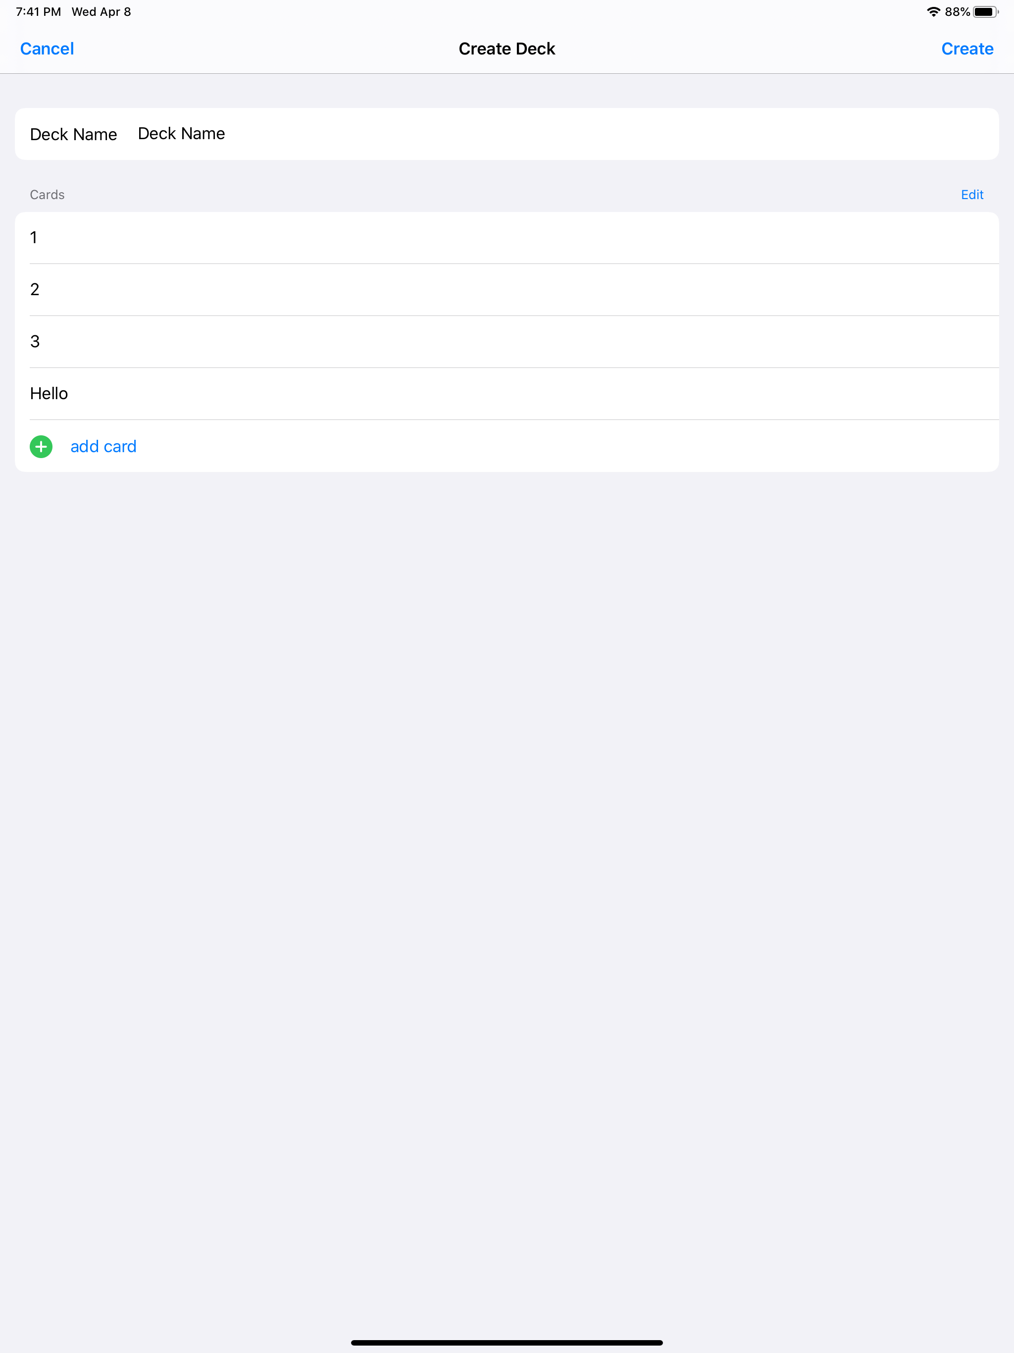Tap add card text label

(x=104, y=447)
